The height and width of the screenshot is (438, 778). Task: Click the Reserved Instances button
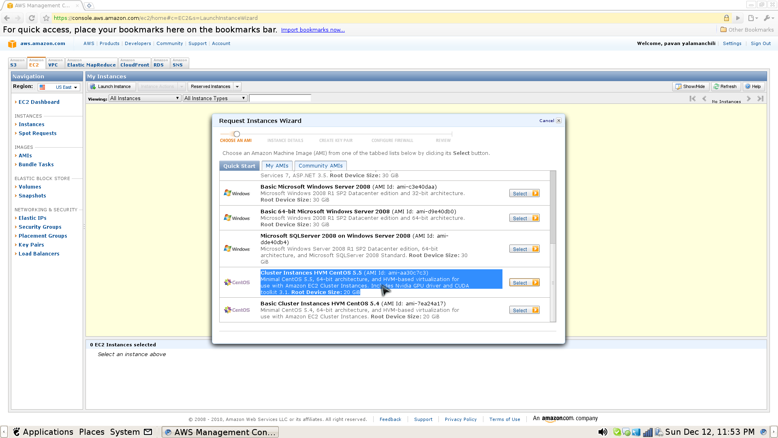(211, 86)
